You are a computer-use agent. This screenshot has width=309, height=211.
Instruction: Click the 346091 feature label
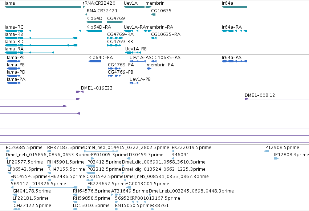coord(180,155)
